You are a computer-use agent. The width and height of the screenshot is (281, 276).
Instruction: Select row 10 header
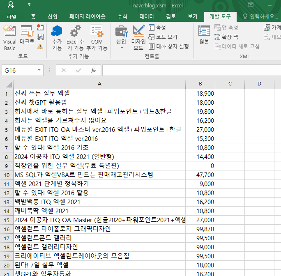pos(7,175)
